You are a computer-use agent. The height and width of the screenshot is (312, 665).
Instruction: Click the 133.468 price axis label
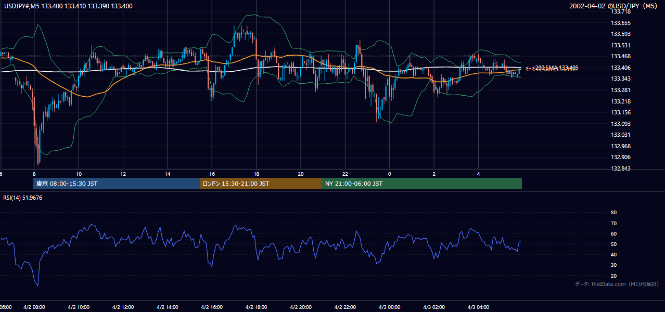[621, 56]
